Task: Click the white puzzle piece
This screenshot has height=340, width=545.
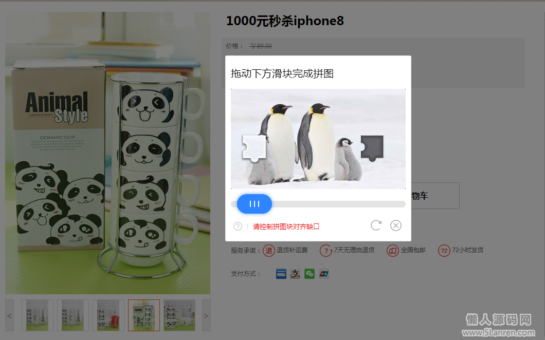Action: point(253,148)
